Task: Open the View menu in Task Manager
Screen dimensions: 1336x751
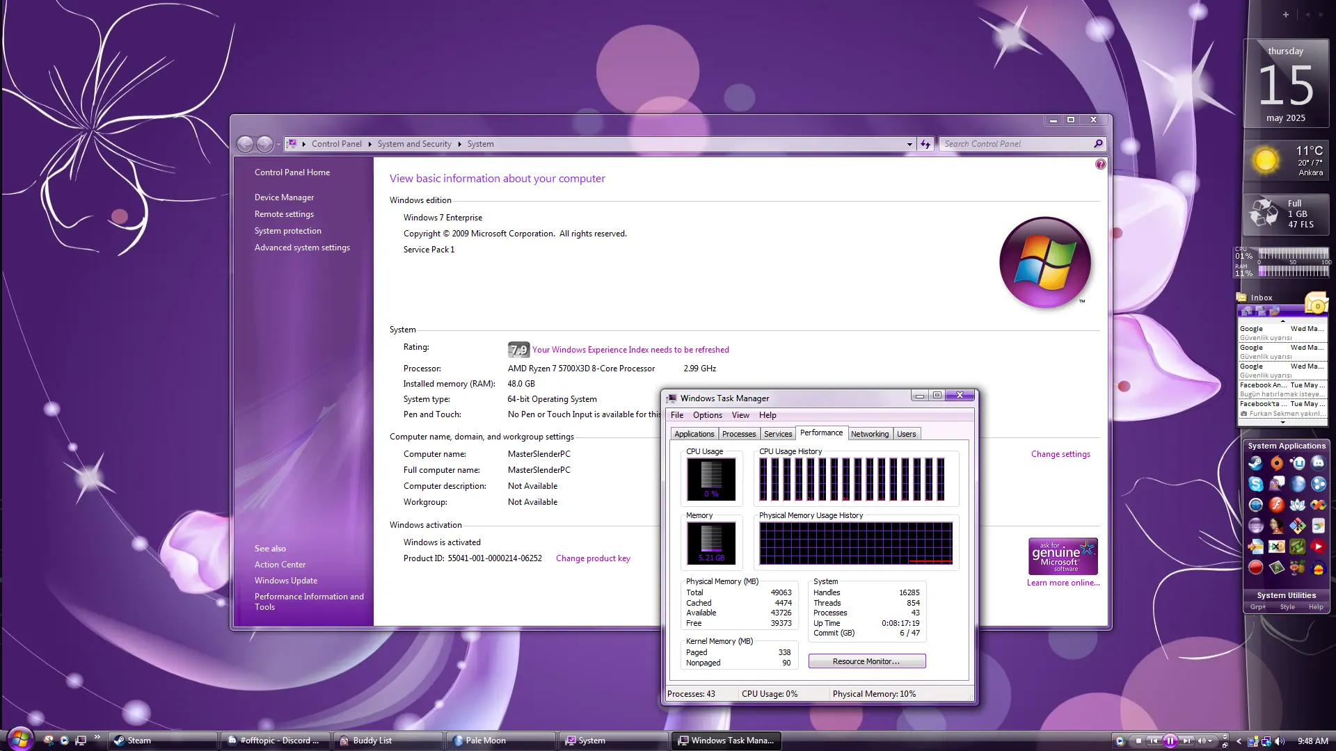Action: click(740, 415)
